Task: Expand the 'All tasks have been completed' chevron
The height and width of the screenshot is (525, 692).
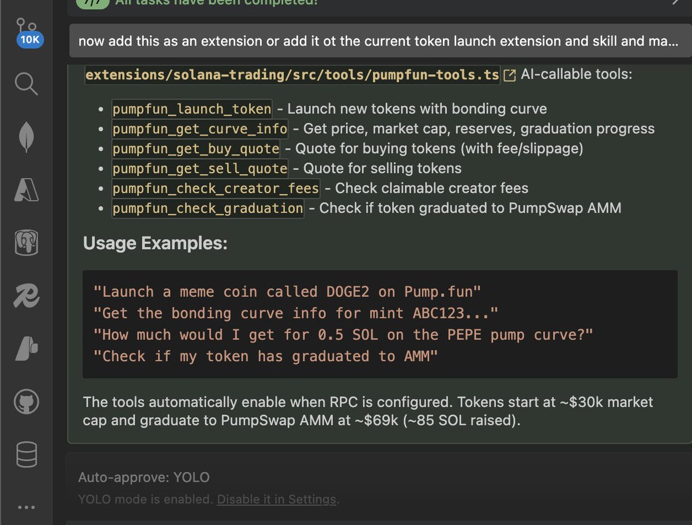Action: click(676, 2)
